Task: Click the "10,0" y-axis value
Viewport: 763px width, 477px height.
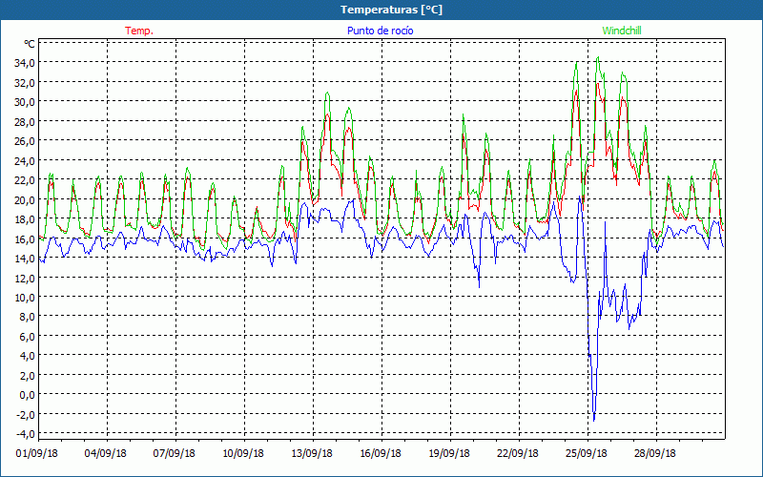Action: (x=25, y=298)
